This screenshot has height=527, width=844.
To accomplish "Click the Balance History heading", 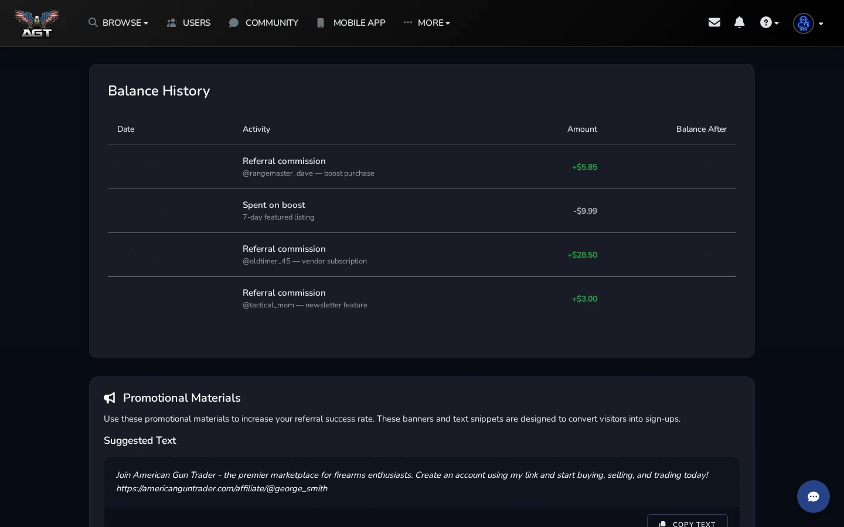I will point(159,91).
